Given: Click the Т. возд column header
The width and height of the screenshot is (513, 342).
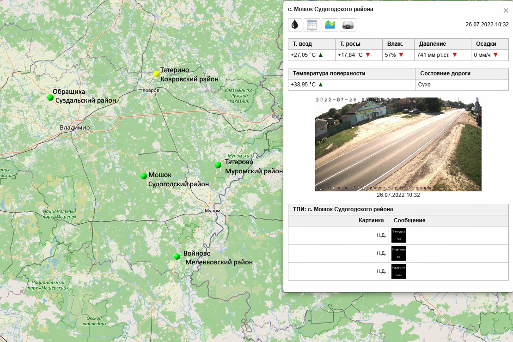Looking at the screenshot, I should coord(302,44).
